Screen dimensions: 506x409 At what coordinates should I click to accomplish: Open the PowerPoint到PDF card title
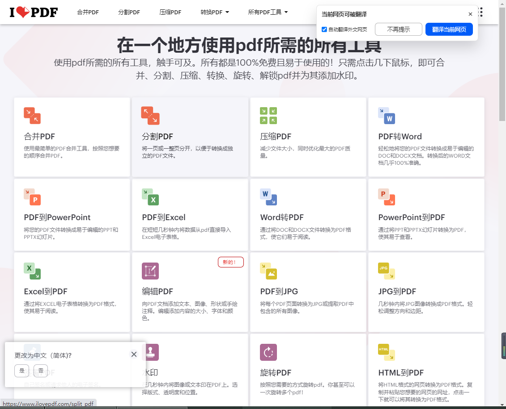412,217
